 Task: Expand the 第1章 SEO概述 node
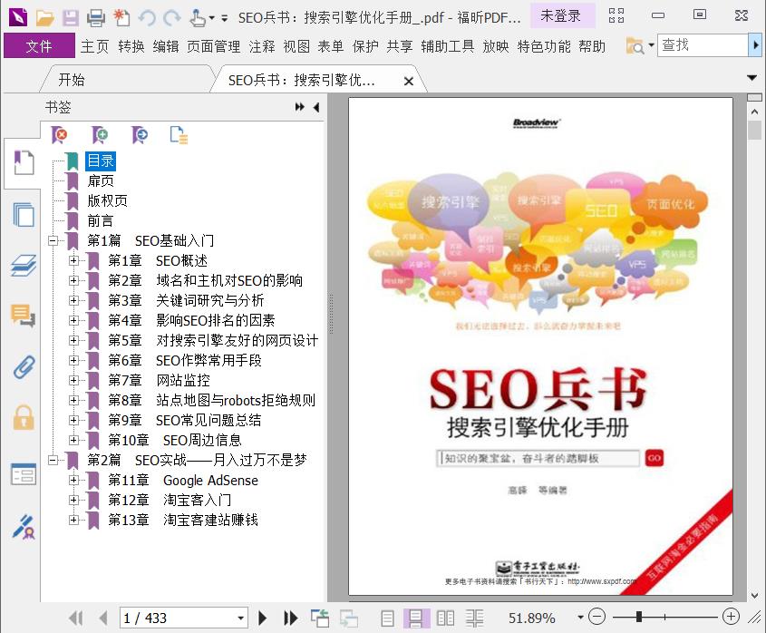click(x=73, y=260)
